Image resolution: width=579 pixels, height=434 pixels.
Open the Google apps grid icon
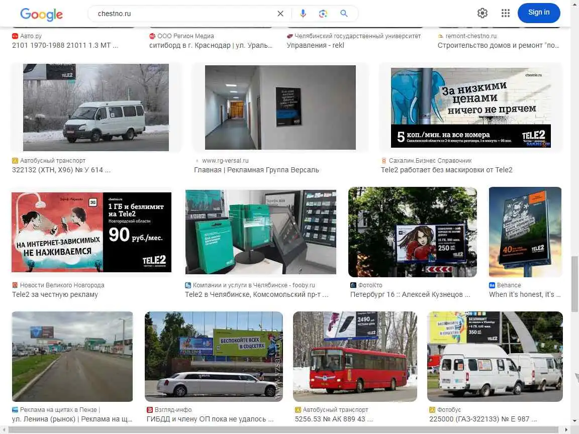pos(506,13)
